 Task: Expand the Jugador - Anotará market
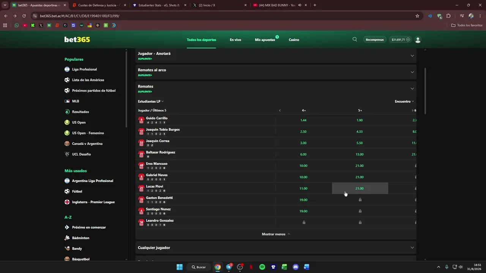coord(276,55)
